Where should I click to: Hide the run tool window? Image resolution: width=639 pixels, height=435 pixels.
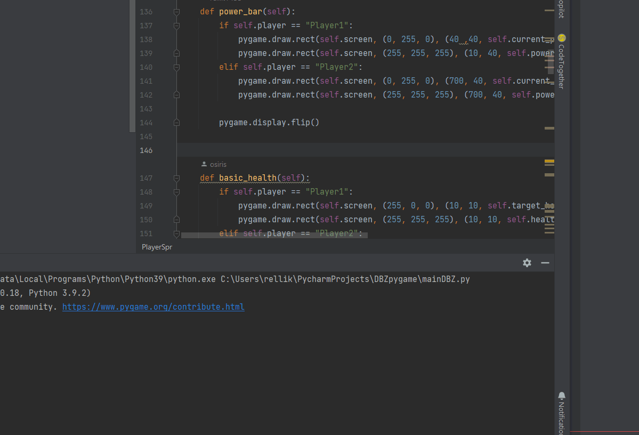coord(545,263)
